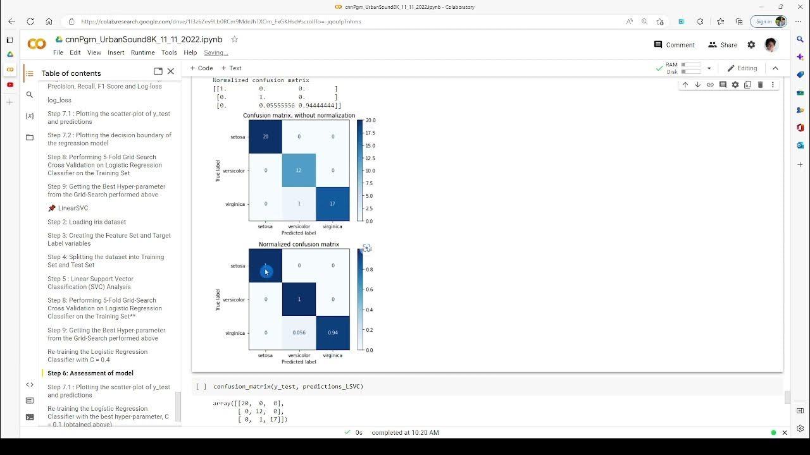Click the Share button
Image resolution: width=810 pixels, height=455 pixels.
tap(723, 45)
